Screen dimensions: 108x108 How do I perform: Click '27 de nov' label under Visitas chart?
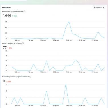95,72
